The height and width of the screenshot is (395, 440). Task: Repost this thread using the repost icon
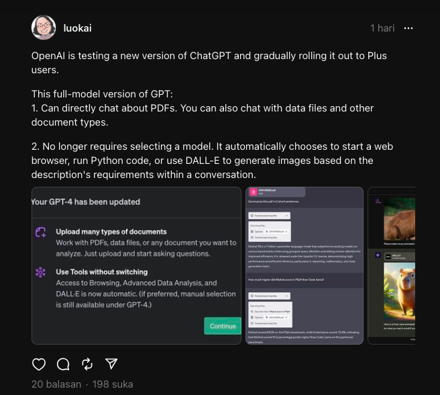coord(87,364)
